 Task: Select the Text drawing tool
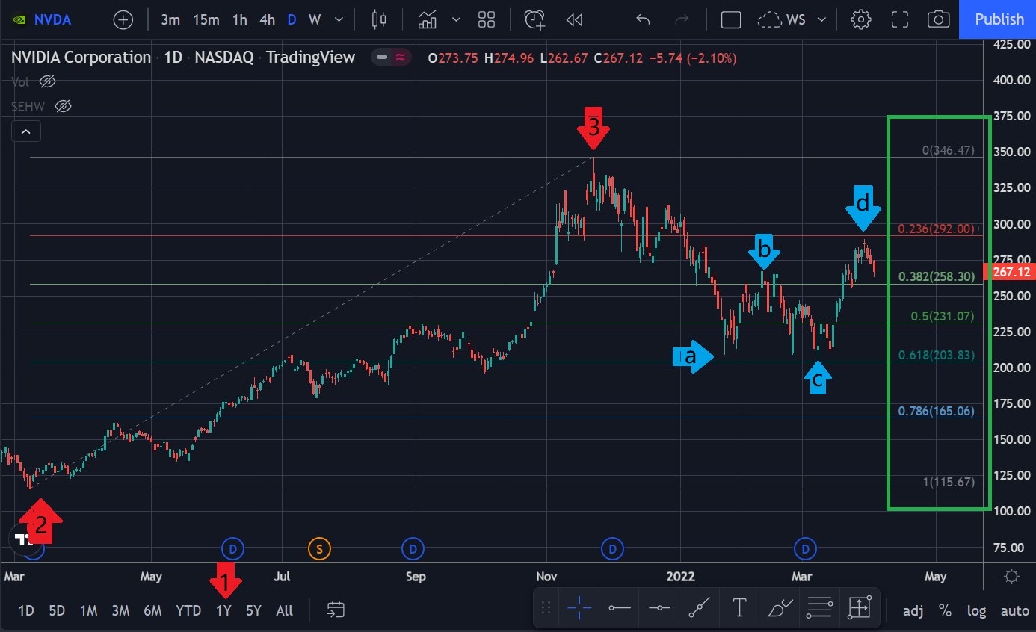click(x=739, y=608)
